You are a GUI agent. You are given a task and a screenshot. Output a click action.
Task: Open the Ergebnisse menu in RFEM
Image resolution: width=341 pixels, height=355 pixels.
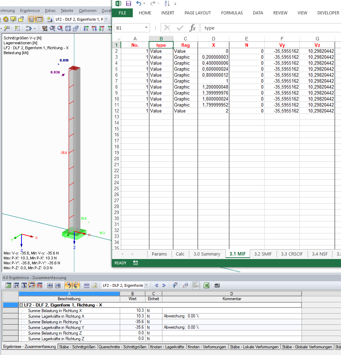click(x=30, y=11)
